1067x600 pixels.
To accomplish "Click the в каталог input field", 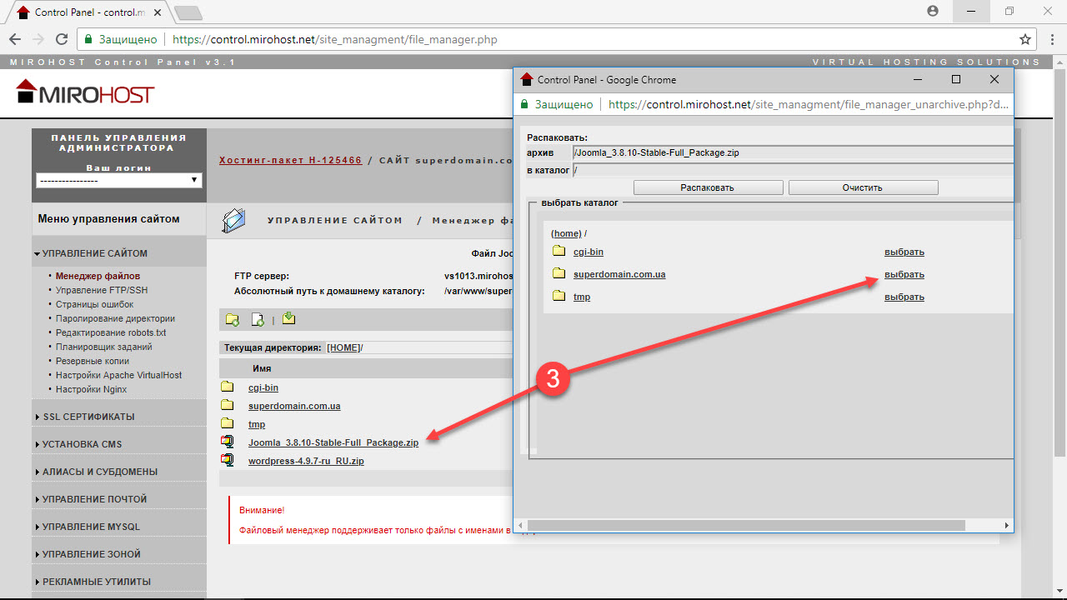I will [x=793, y=170].
